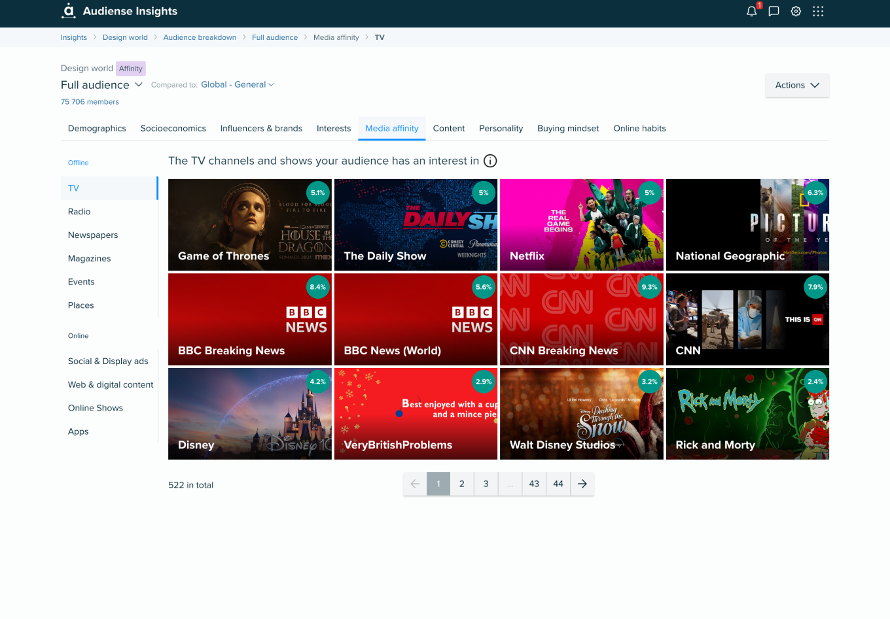Switch to the Socioeconomics tab
The height and width of the screenshot is (619, 890).
point(173,128)
